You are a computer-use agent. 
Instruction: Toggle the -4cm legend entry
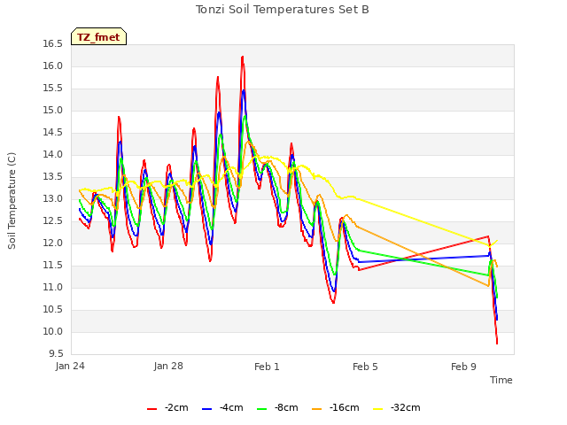click(222, 407)
